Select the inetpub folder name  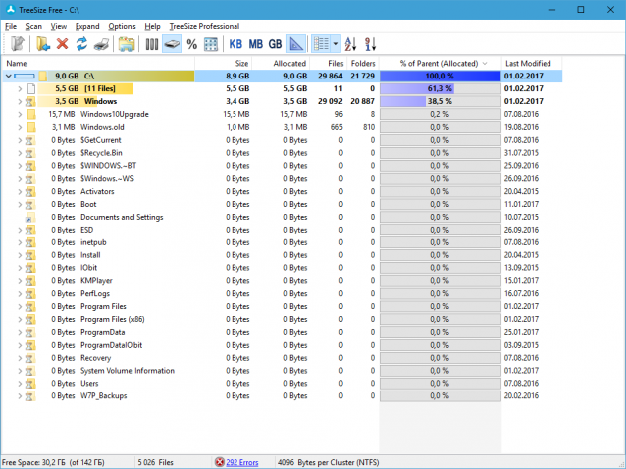point(93,242)
